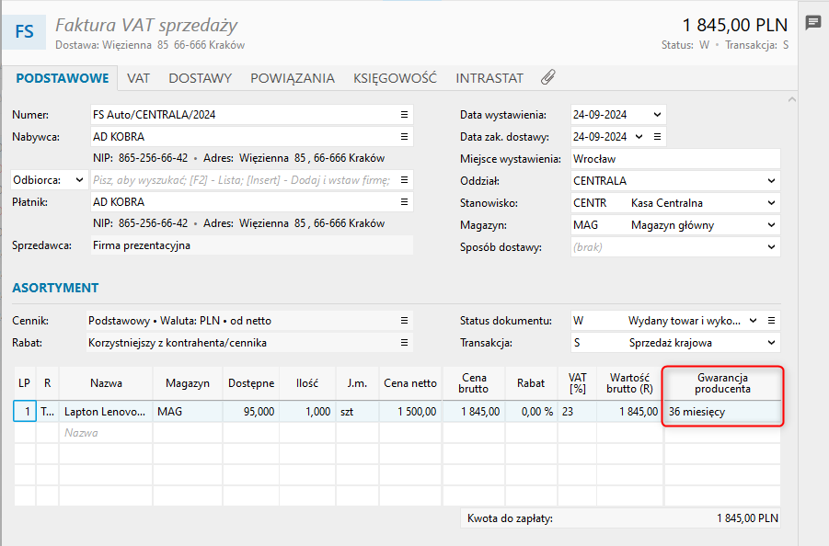Open the comments panel icon
This screenshot has height=546, width=829.
pos(813,23)
